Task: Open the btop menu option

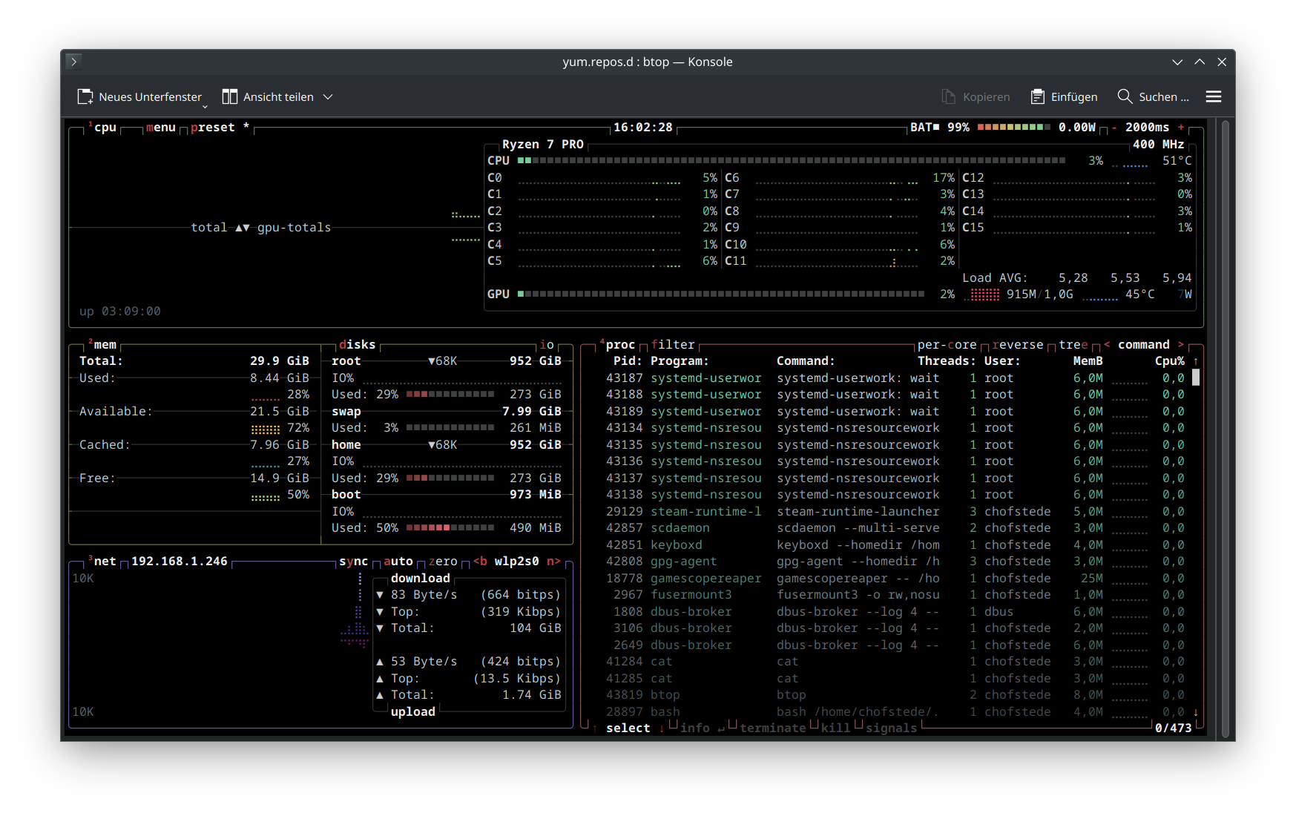Action: (161, 128)
